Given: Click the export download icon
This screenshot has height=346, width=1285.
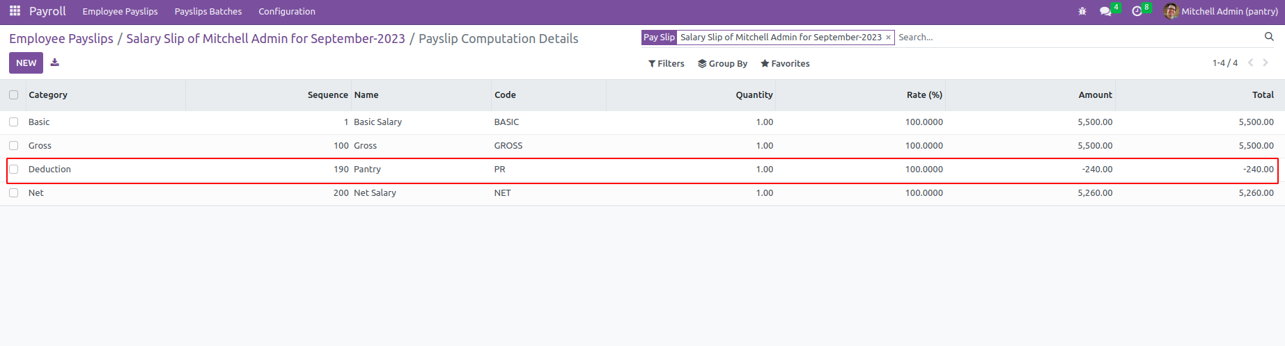Looking at the screenshot, I should [55, 63].
